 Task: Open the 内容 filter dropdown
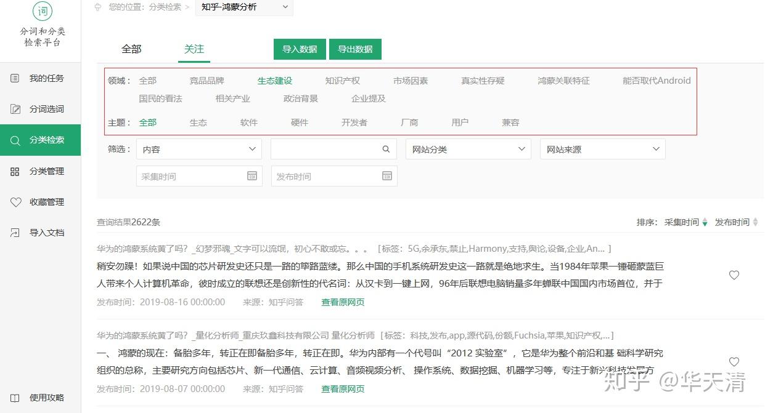(x=199, y=149)
